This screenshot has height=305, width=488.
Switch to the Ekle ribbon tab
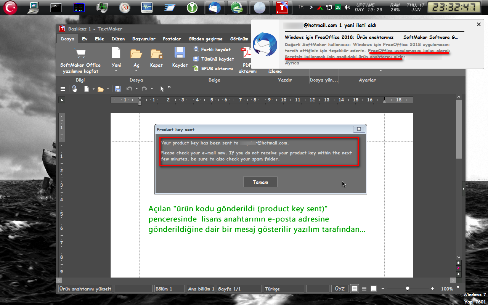click(x=100, y=39)
